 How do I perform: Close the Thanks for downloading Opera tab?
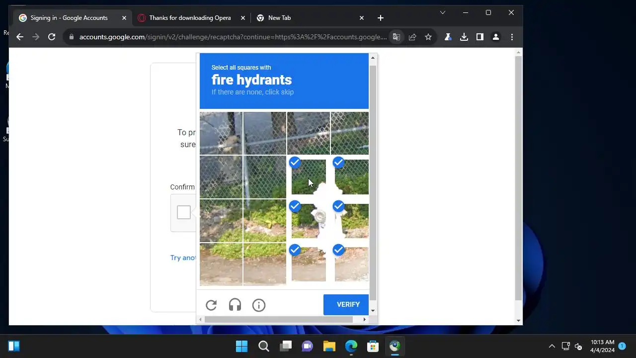coord(243,18)
